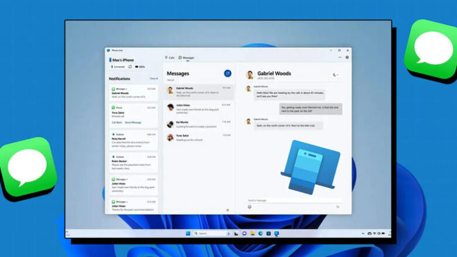Open Outlook notification from Robin Becker
457x257 pixels.
(x=134, y=162)
